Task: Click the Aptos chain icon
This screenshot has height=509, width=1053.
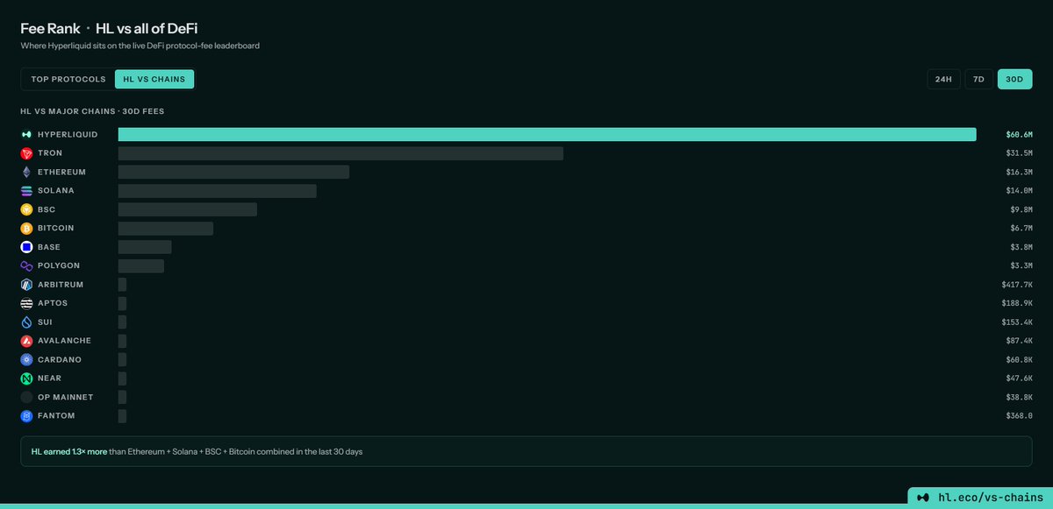Action: pos(26,303)
